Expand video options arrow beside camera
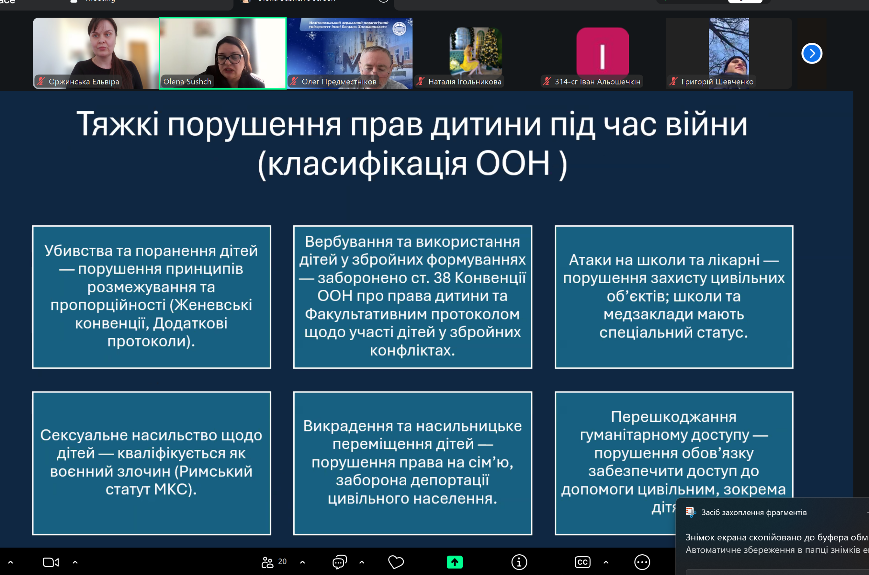 coord(75,562)
